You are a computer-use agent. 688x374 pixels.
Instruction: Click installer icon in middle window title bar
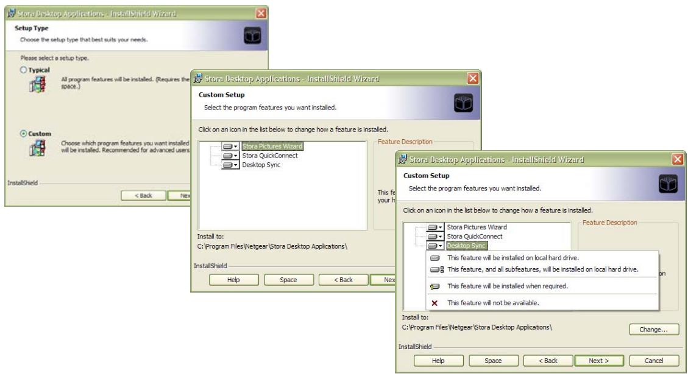(197, 78)
